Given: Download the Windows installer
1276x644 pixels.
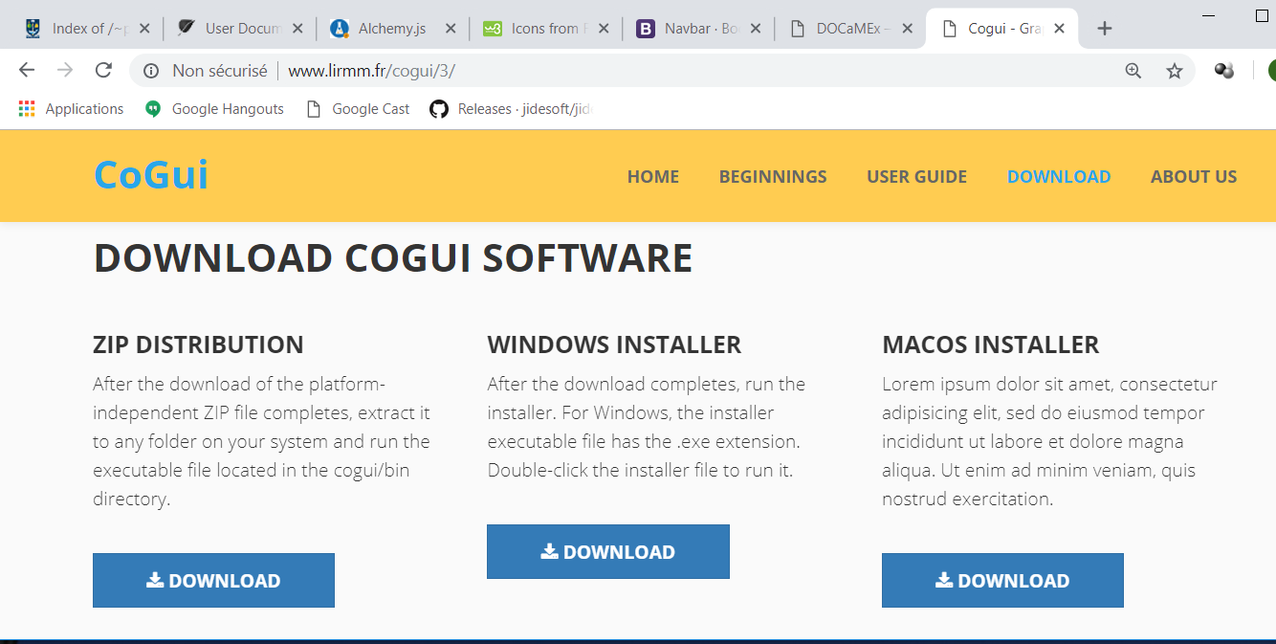Looking at the screenshot, I should tap(608, 551).
